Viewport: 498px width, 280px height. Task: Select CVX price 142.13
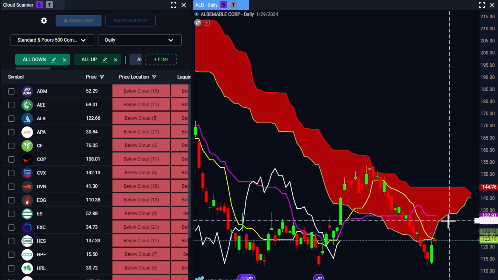pyautogui.click(x=93, y=173)
